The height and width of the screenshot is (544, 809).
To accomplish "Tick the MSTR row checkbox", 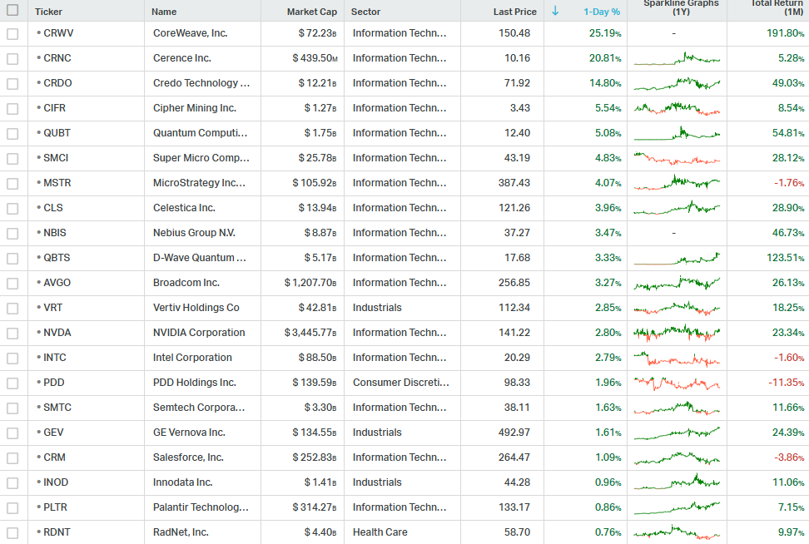I will [x=12, y=184].
